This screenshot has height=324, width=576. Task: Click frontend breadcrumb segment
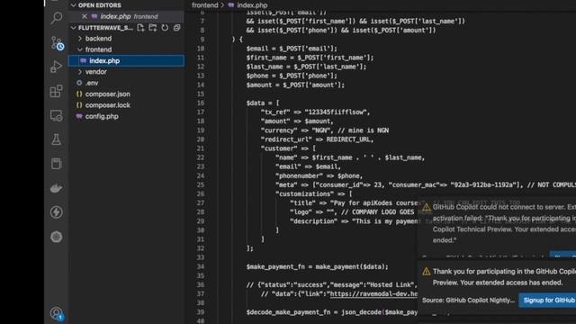coord(204,5)
